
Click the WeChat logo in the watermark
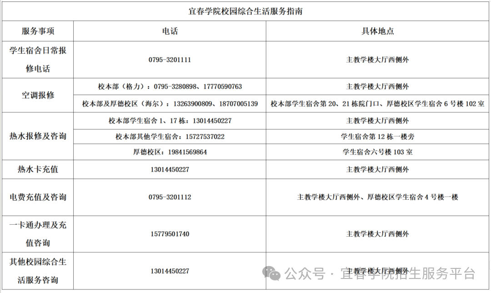(x=272, y=273)
